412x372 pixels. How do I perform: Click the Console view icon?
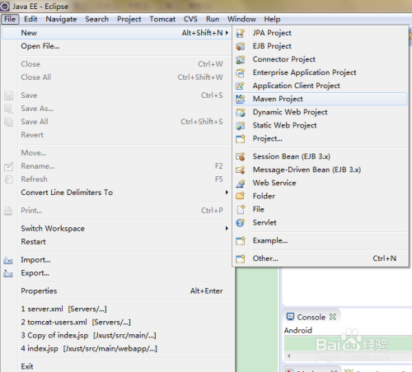(x=290, y=317)
